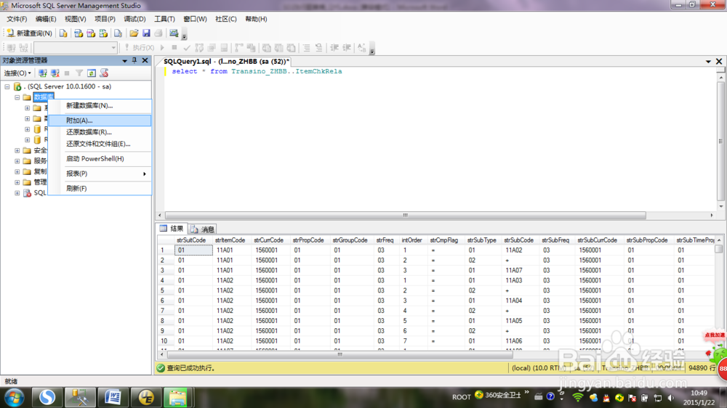Expand the 管理 folder node
727x408 pixels.
[x=17, y=182]
